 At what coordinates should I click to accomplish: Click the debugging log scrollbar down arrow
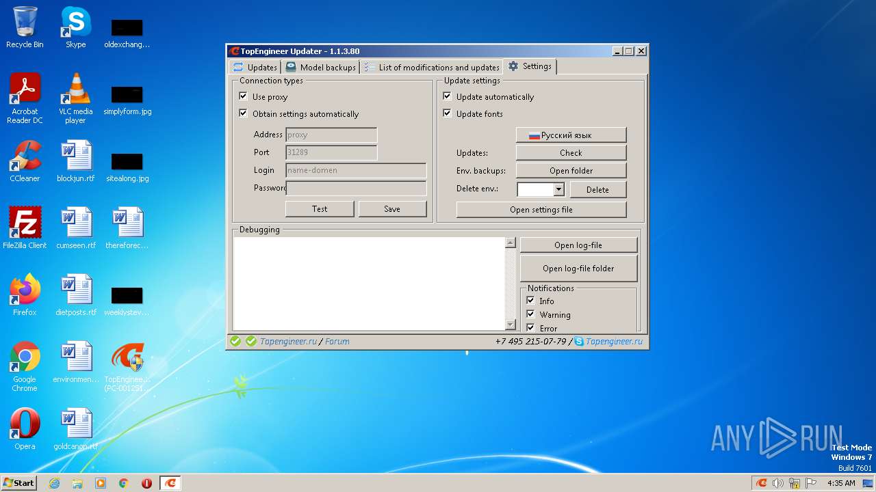click(x=510, y=325)
